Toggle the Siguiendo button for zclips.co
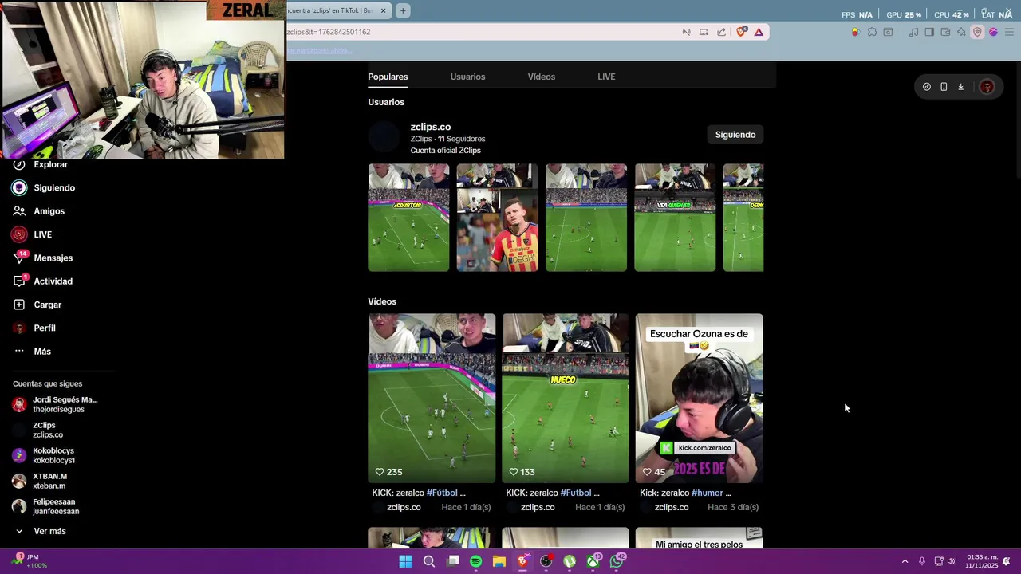1021x574 pixels. (735, 135)
